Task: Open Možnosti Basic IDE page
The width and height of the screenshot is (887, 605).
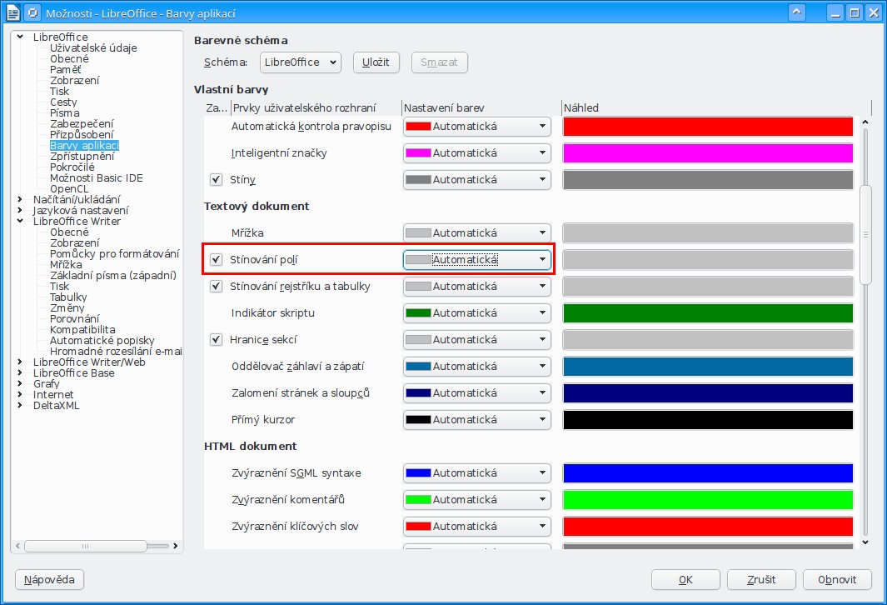Action: click(x=96, y=178)
